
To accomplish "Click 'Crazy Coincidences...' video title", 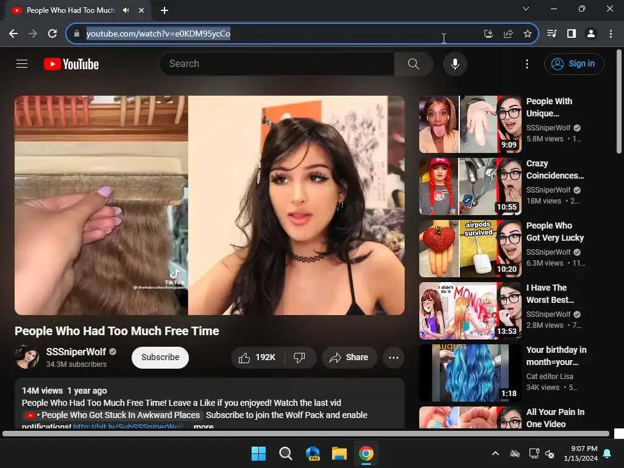I will 555,169.
